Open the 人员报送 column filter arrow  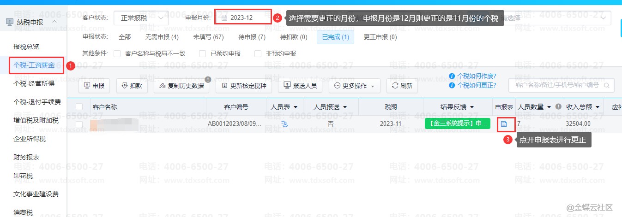pyautogui.click(x=345, y=107)
